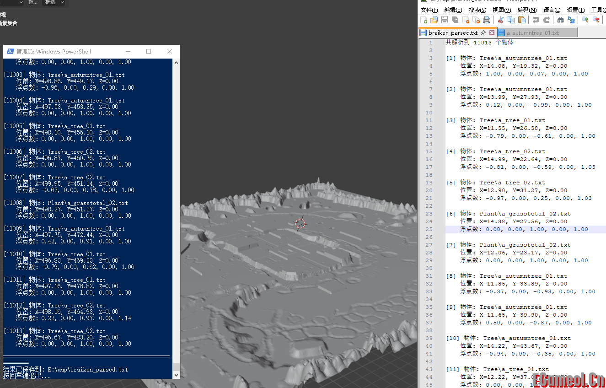The image size is (606, 388).
Task: Open the 框选 selection mode dropdown
Action: (x=54, y=3)
